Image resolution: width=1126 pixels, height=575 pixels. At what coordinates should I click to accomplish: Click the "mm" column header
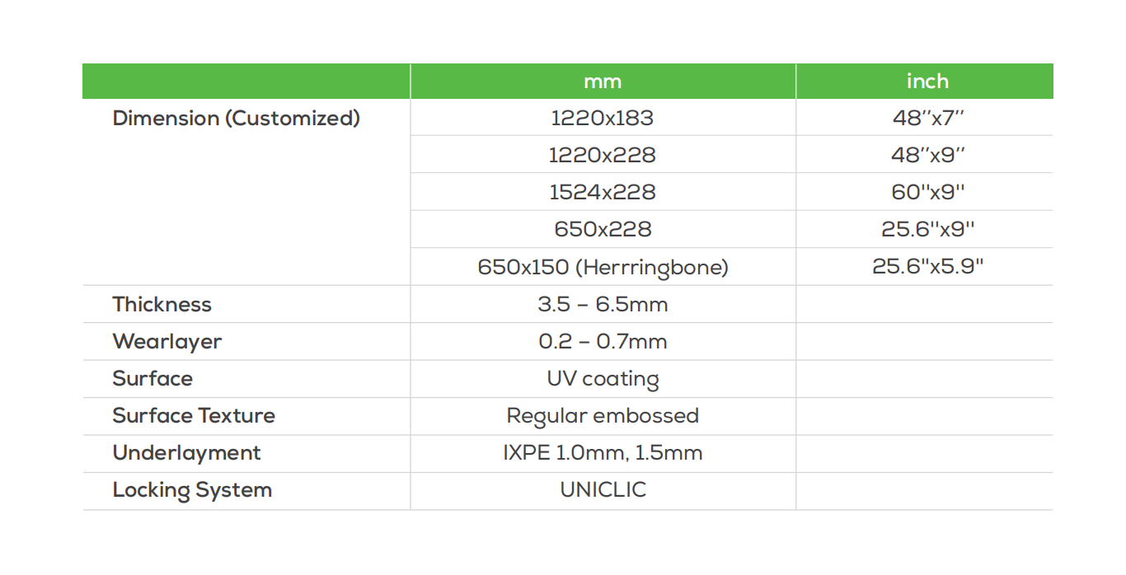click(x=603, y=82)
